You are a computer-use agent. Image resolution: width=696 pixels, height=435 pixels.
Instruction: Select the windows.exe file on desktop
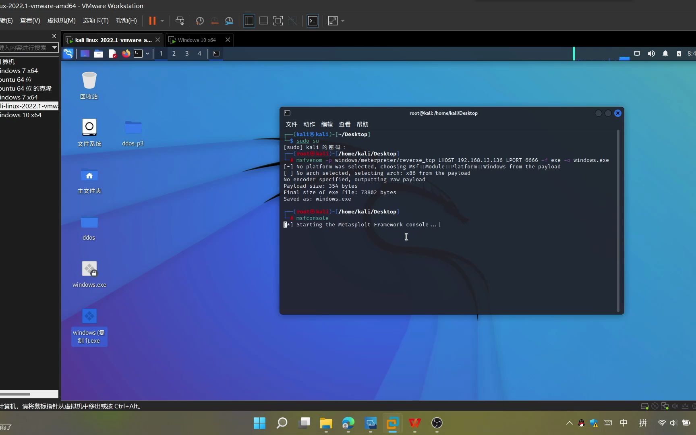pos(89,274)
